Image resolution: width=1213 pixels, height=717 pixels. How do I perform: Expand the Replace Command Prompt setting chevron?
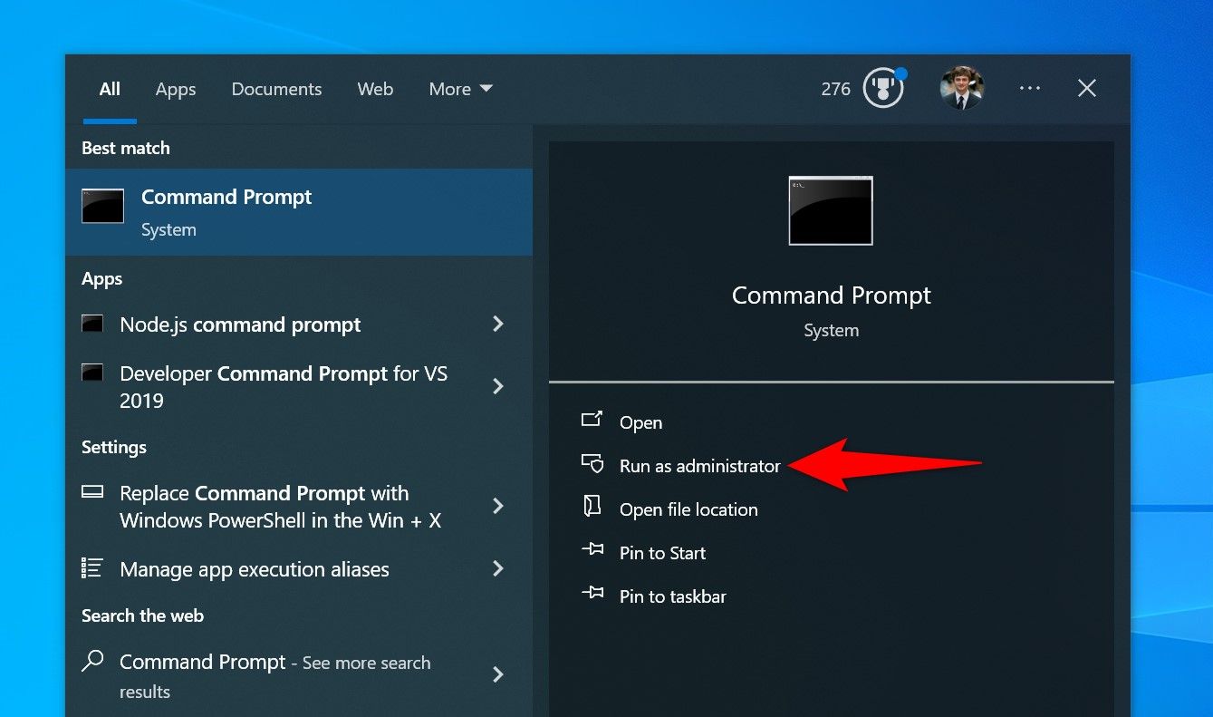click(x=497, y=506)
